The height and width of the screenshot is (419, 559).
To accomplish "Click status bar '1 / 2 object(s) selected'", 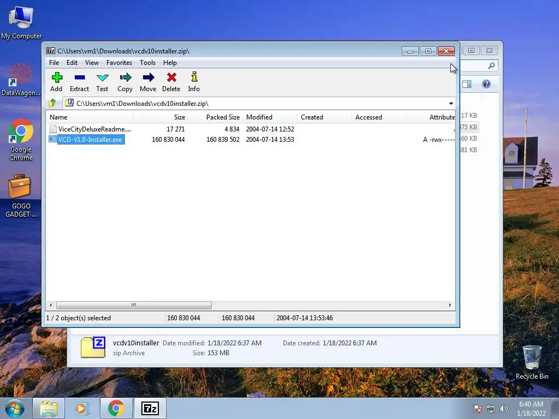I will (x=79, y=318).
